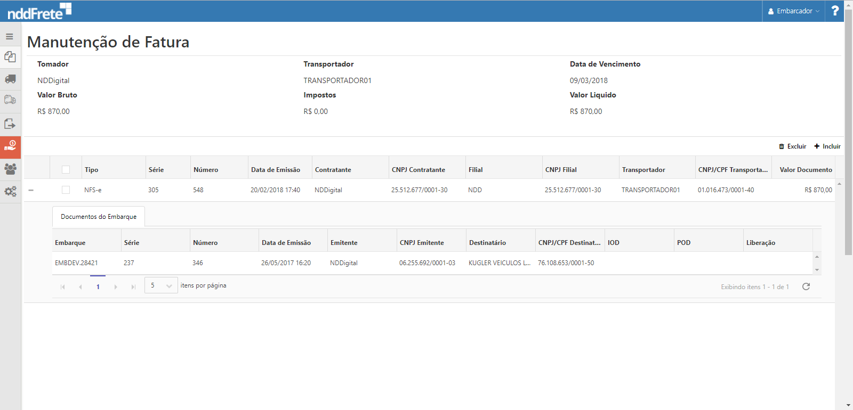Image resolution: width=853 pixels, height=410 pixels.
Task: Click the page vertical scrollbar
Action: [x=848, y=133]
